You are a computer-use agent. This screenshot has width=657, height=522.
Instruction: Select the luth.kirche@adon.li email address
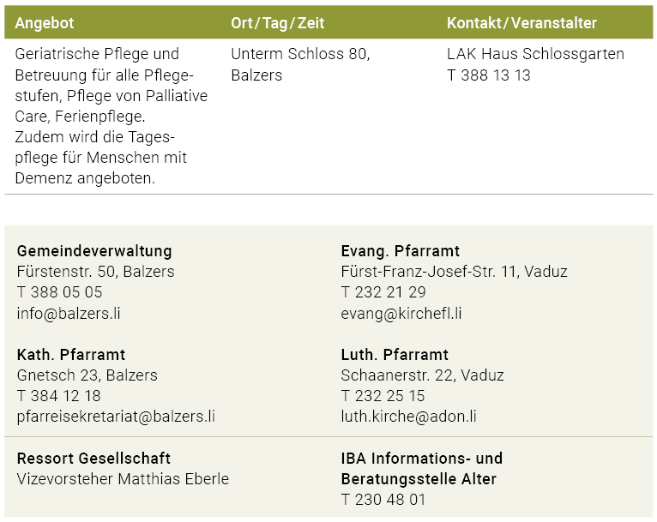408,417
